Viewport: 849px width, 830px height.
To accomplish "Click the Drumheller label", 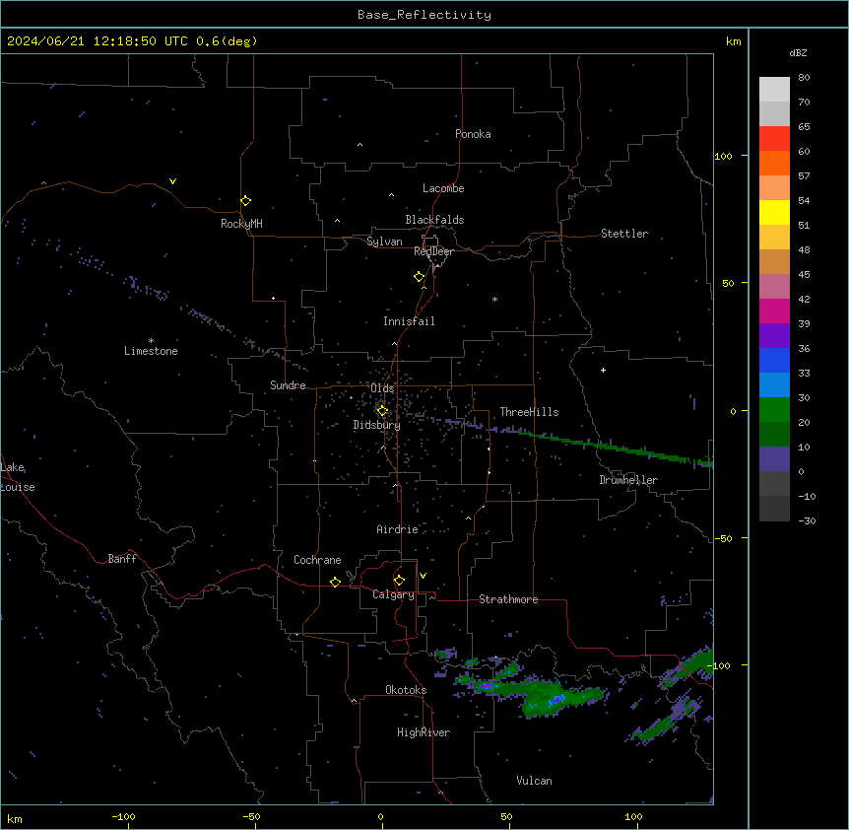I will (x=628, y=480).
